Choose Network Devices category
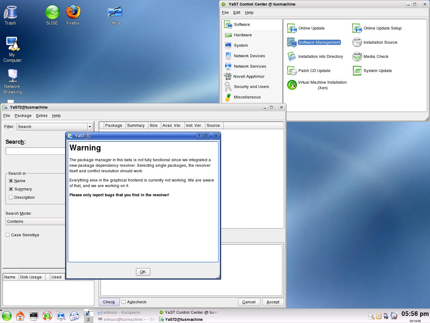The image size is (430, 323). (252, 56)
